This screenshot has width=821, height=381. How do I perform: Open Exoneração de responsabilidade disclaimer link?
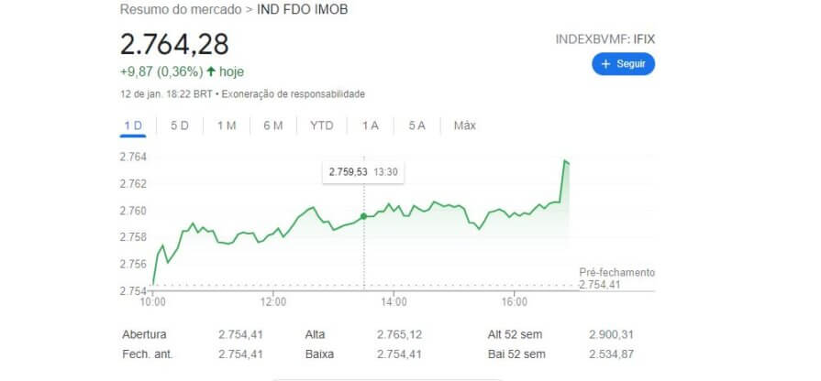click(x=294, y=94)
